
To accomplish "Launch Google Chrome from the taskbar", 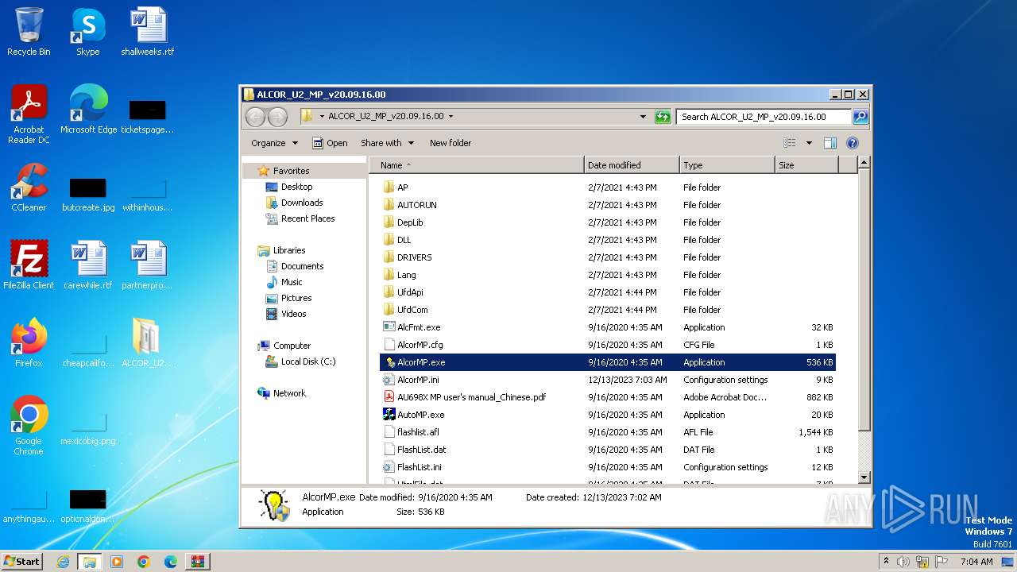I will tap(143, 562).
